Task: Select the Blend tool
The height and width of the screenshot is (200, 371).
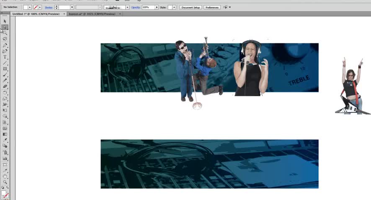Action: [x=5, y=146]
